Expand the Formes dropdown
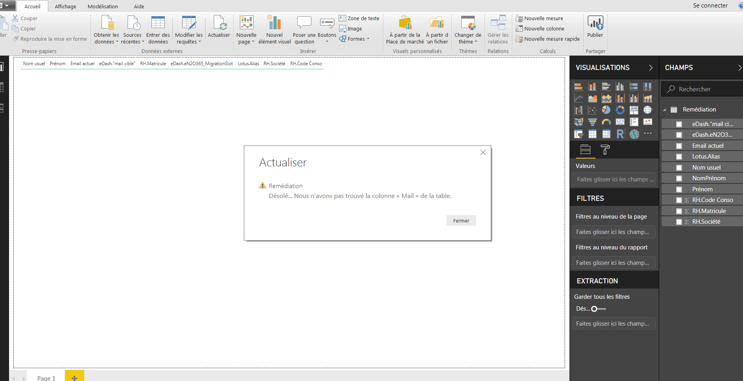Image resolution: width=743 pixels, height=381 pixels. (x=368, y=39)
